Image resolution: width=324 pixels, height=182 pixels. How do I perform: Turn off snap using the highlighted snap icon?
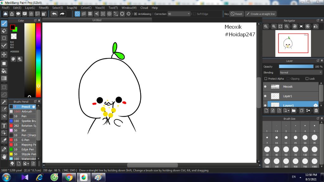pos(77,14)
